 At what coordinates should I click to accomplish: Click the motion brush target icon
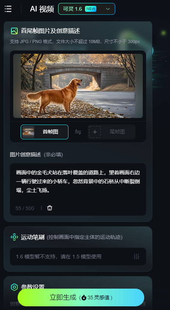point(14,237)
